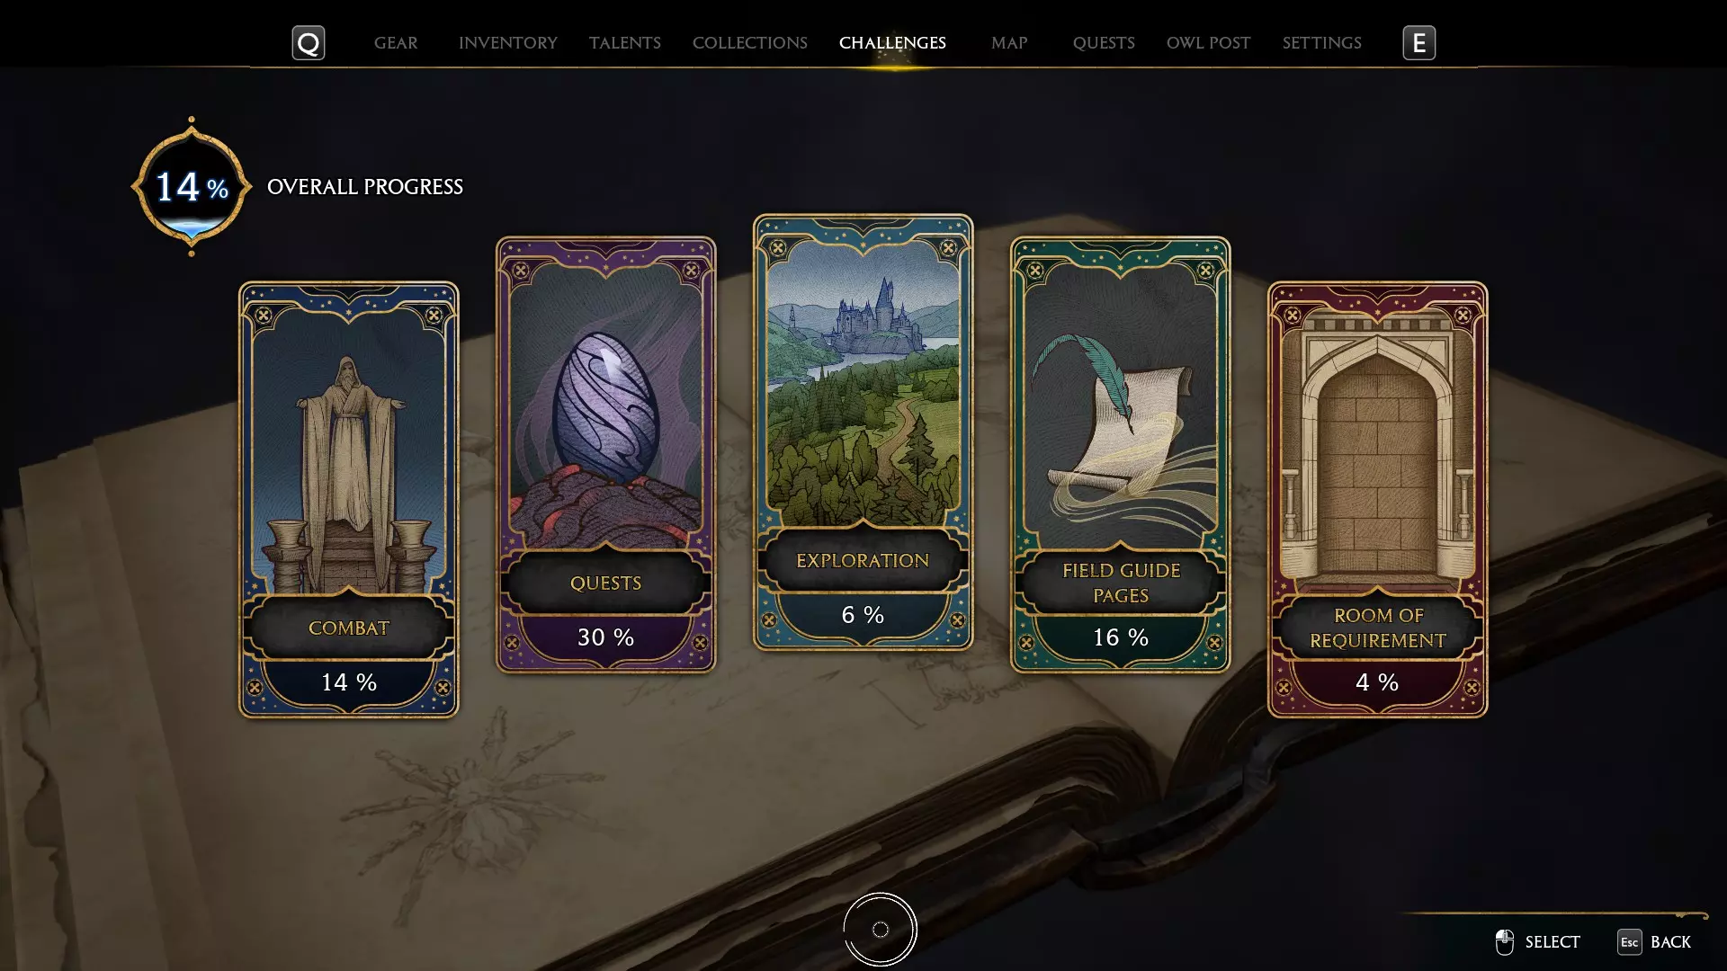Screen dimensions: 1727x971
Task: Go to the Talents tab
Action: (625, 43)
